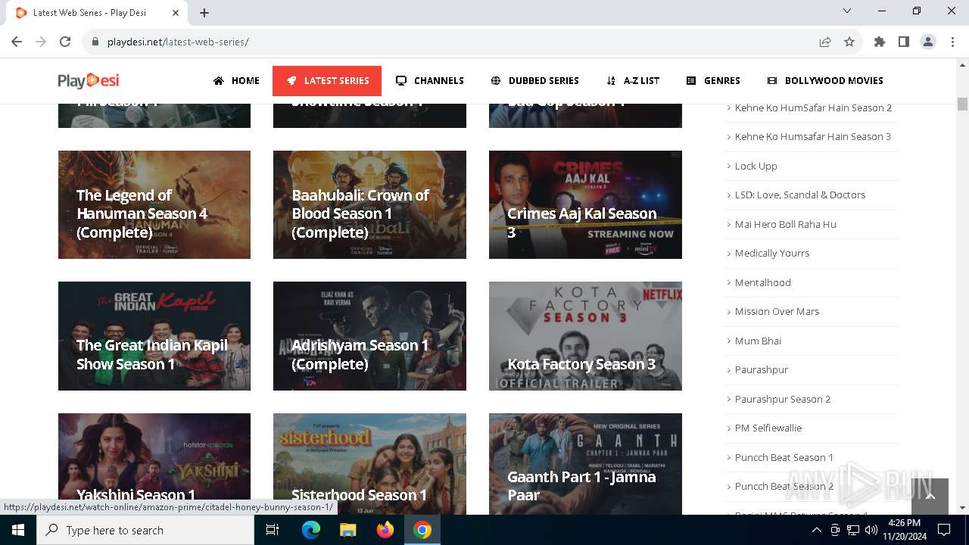The width and height of the screenshot is (969, 545).
Task: Open the DUBBED SERIES menu item
Action: 534,80
